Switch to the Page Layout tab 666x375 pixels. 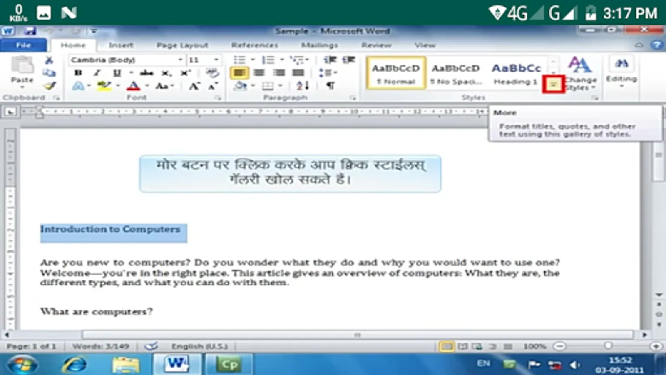[x=182, y=45]
